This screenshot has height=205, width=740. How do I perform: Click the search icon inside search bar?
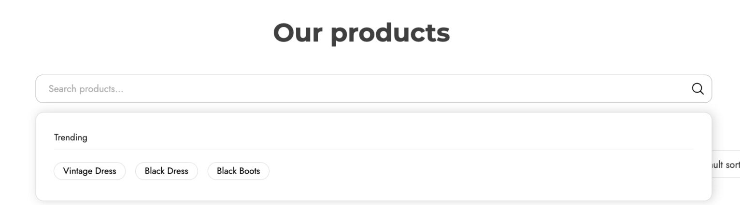tap(697, 89)
